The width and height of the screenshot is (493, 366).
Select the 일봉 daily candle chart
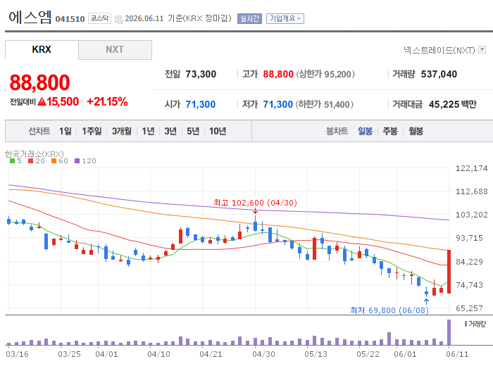tap(365, 131)
